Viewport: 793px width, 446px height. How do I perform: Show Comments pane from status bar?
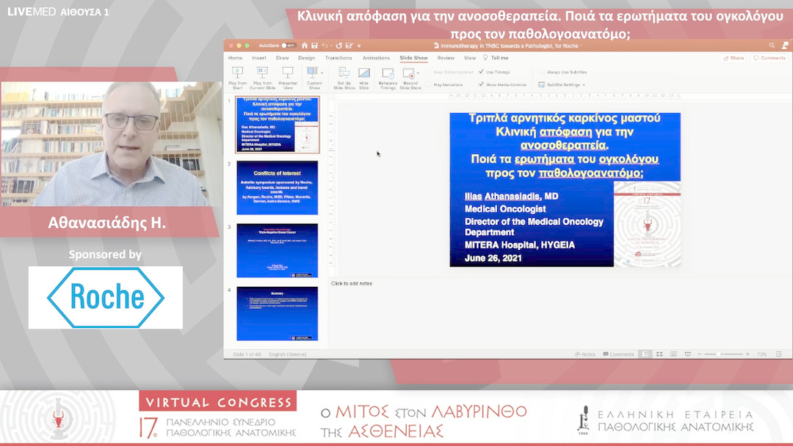click(x=618, y=354)
